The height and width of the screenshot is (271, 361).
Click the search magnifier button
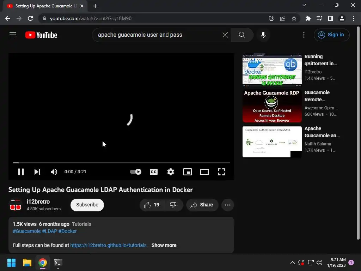[242, 35]
